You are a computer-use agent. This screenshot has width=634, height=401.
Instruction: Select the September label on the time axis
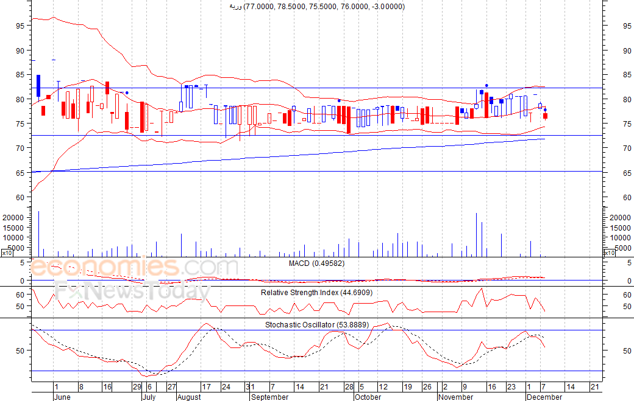click(269, 397)
